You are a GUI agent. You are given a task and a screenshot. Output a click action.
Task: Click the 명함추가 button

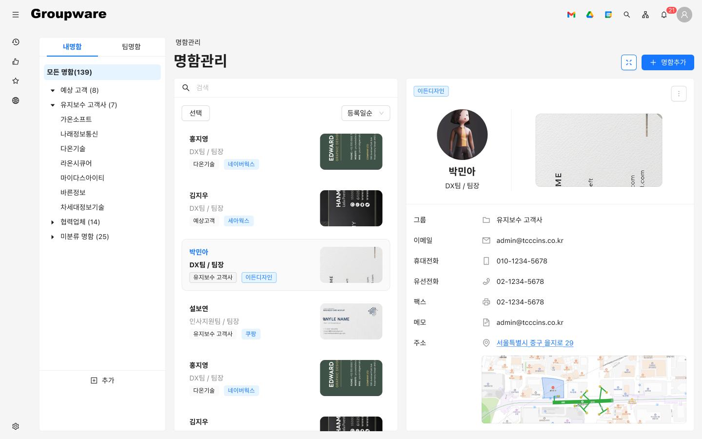click(x=668, y=62)
